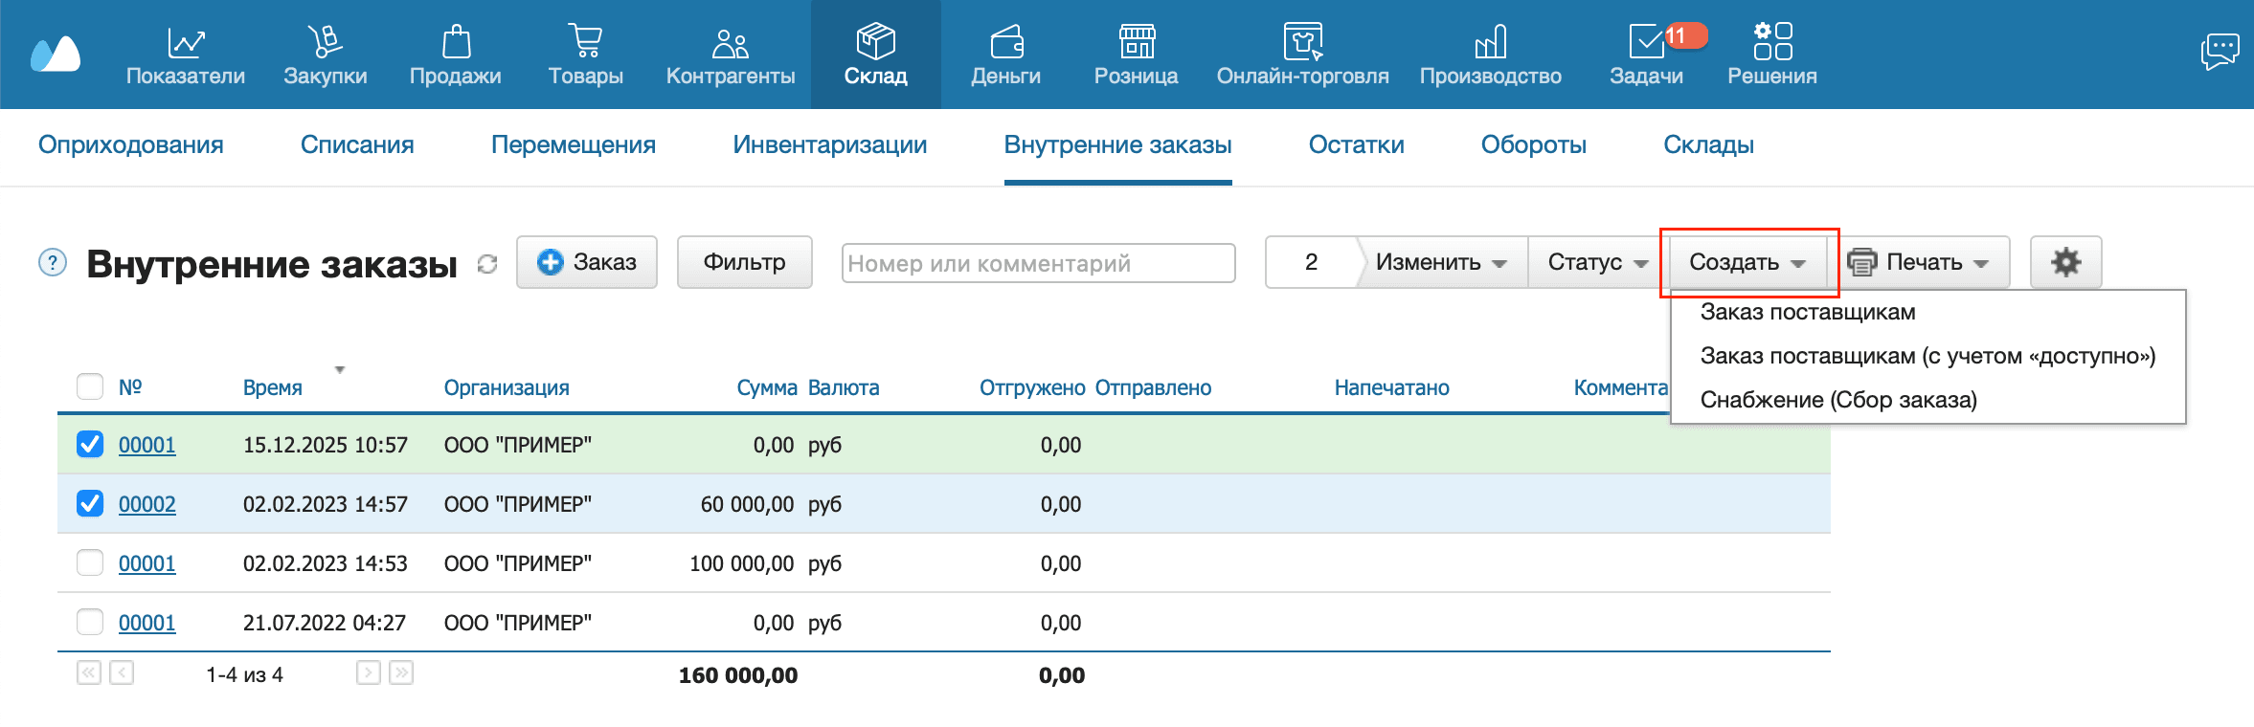2254x727 pixels.
Task: Open the Деньги wallet icon
Action: (1006, 42)
